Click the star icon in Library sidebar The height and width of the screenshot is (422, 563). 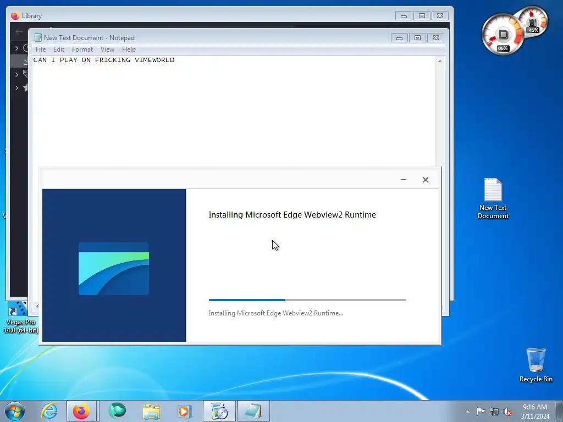(x=26, y=87)
